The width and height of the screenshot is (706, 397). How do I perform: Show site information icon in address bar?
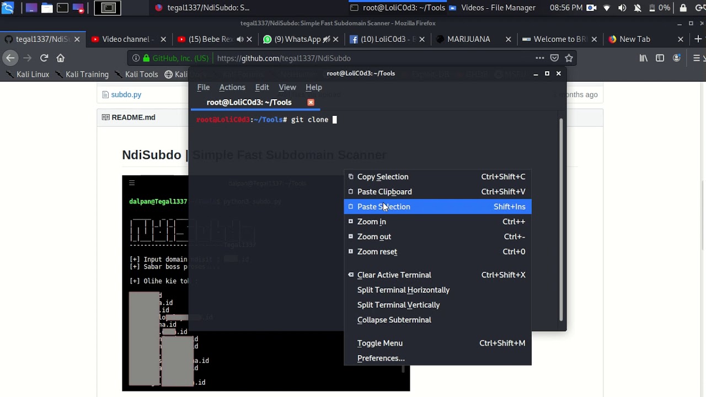tap(136, 58)
